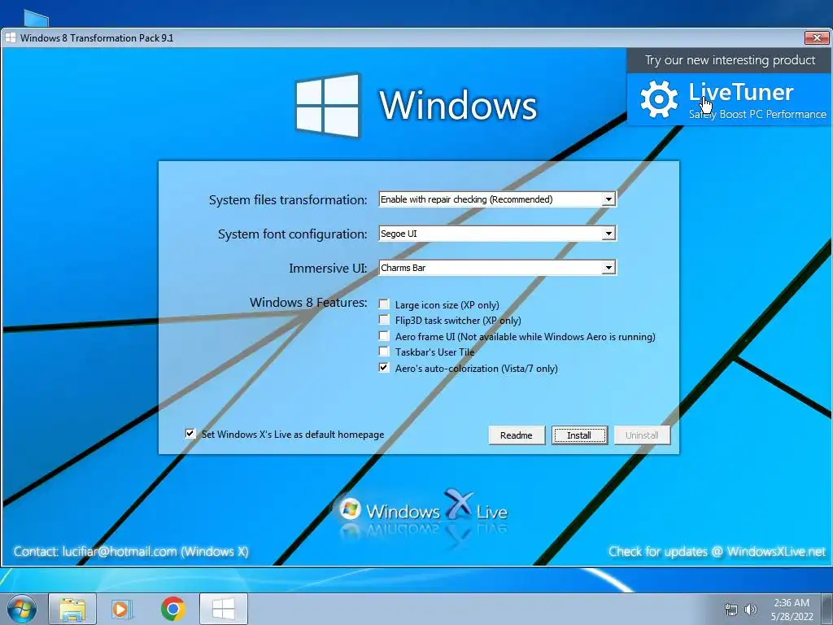This screenshot has width=833, height=625.
Task: Enable Large icon size (XP only)
Action: pyautogui.click(x=384, y=304)
